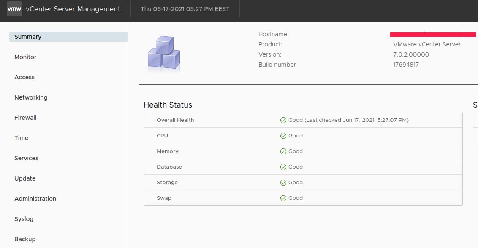Click green check icon in Storage row
This screenshot has height=248, width=478.
(x=283, y=183)
